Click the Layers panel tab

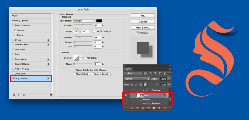[128, 69]
